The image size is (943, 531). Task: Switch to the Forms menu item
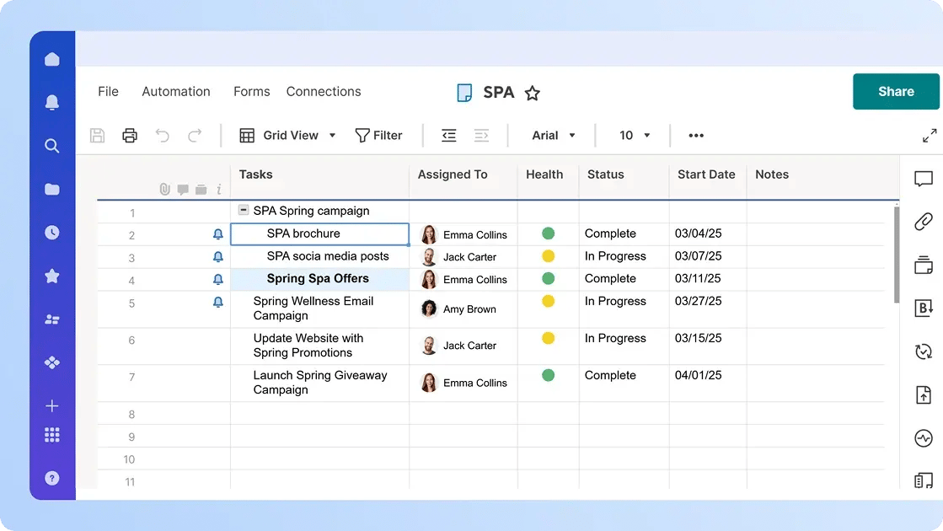(x=251, y=91)
